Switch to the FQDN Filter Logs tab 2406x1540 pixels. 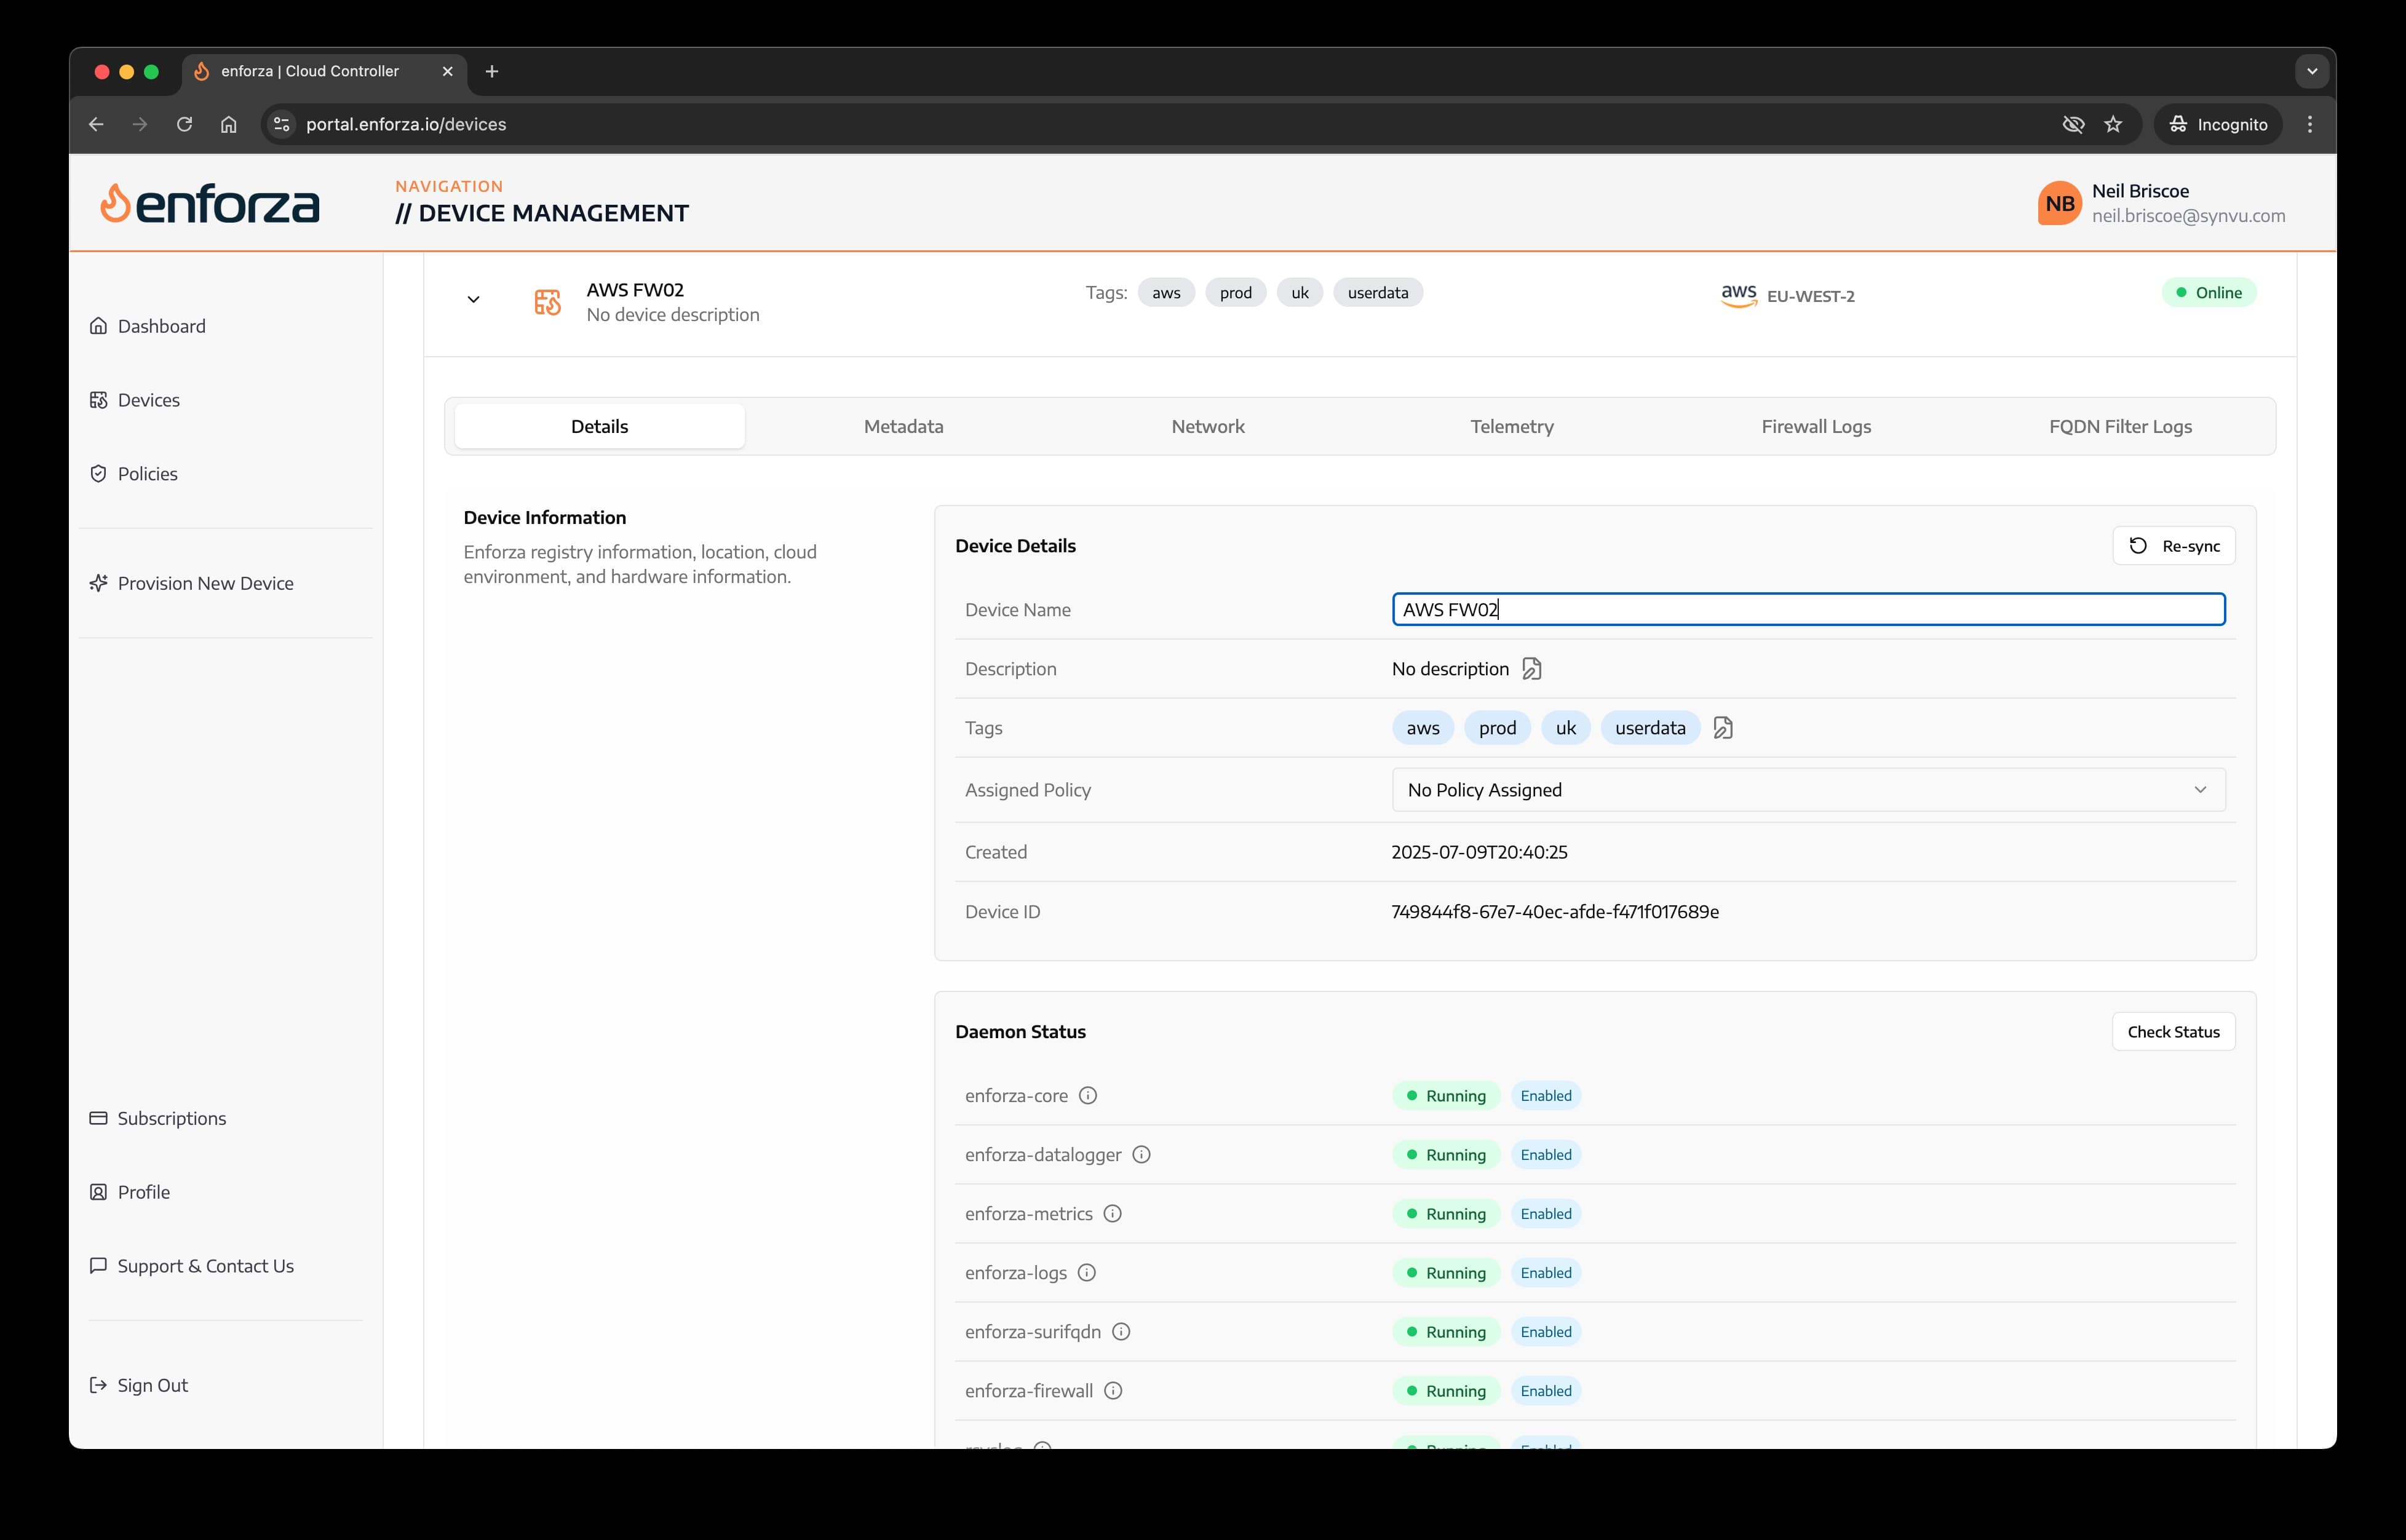[2120, 426]
